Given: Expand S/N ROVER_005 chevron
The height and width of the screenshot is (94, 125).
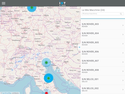Looking at the screenshot, I should tap(123, 44).
